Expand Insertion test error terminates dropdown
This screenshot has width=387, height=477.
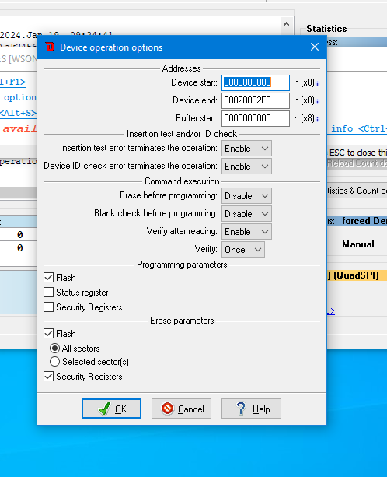(x=246, y=149)
